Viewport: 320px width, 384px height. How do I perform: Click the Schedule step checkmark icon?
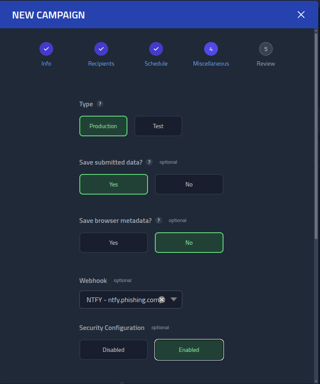click(156, 49)
